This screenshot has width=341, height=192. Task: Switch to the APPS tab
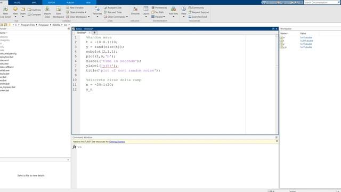click(34, 2)
